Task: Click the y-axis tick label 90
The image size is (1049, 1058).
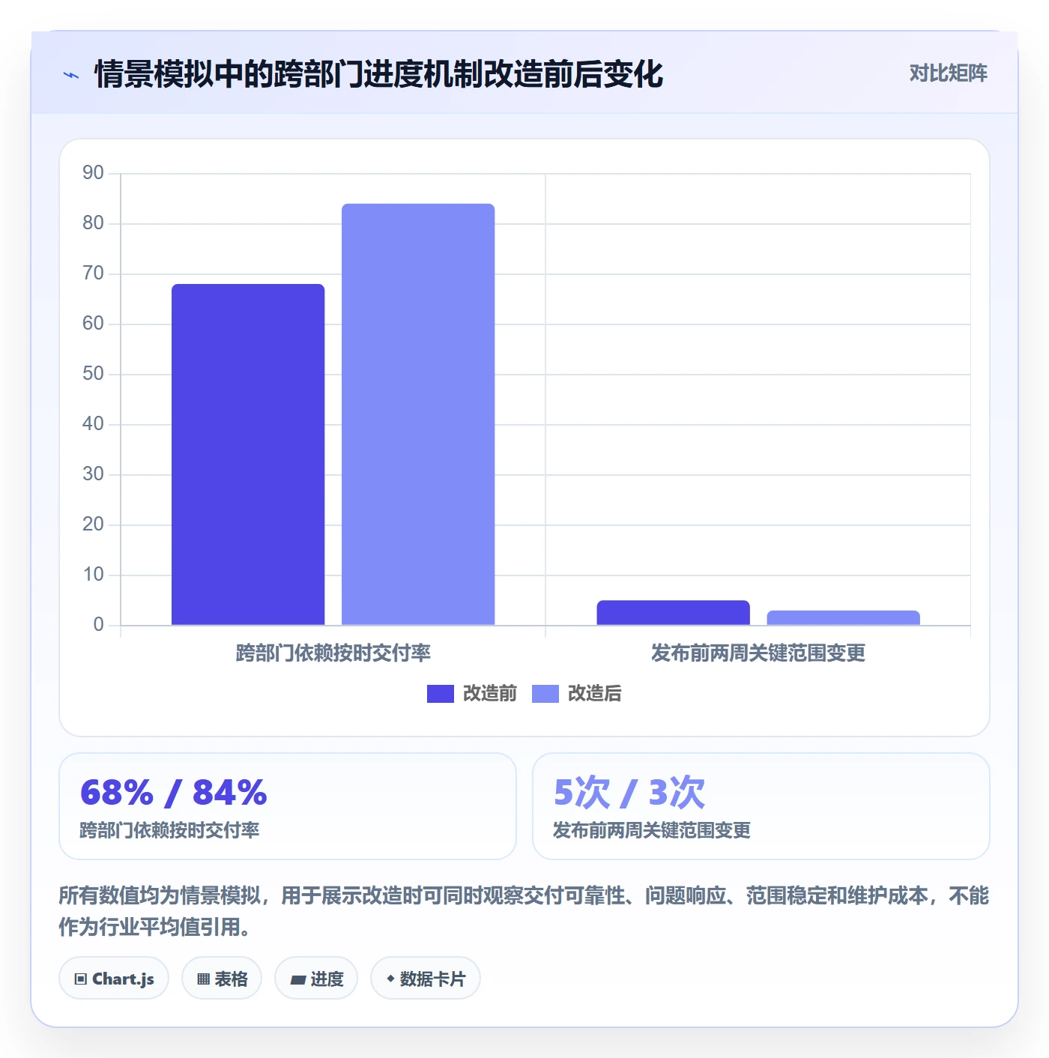Action: 93,173
